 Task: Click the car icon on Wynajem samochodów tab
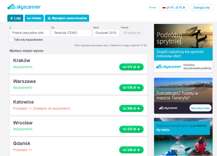(x=49, y=18)
